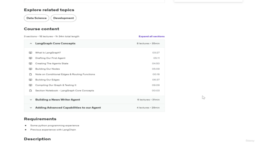Expand the Building a News Writer Agent chevron
The width and height of the screenshot is (256, 144).
[31, 100]
